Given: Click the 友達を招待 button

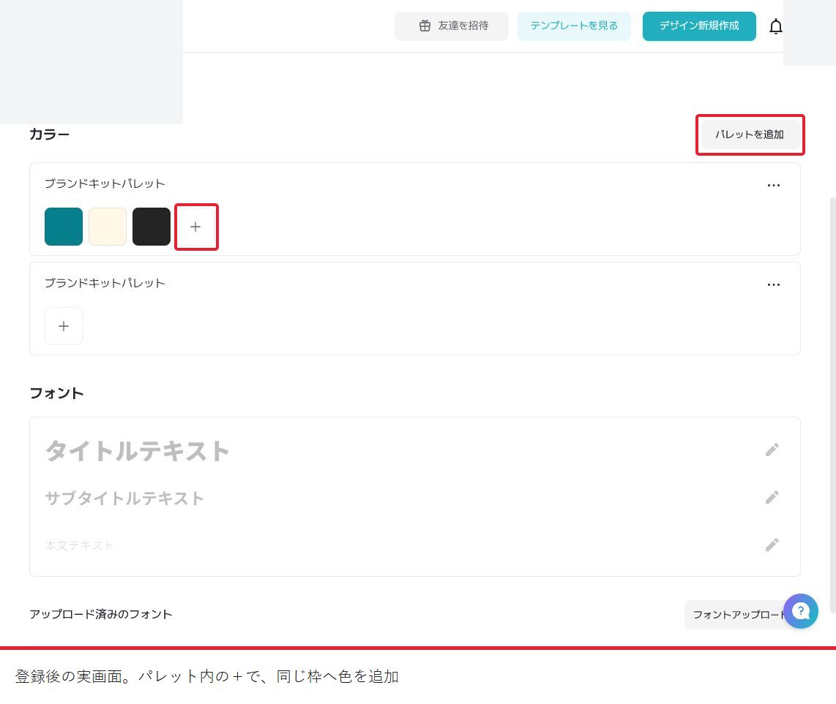Looking at the screenshot, I should [451, 26].
